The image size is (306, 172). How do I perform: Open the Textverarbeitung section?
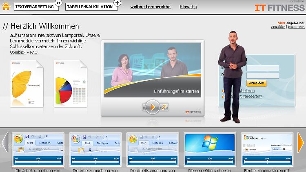[35, 7]
